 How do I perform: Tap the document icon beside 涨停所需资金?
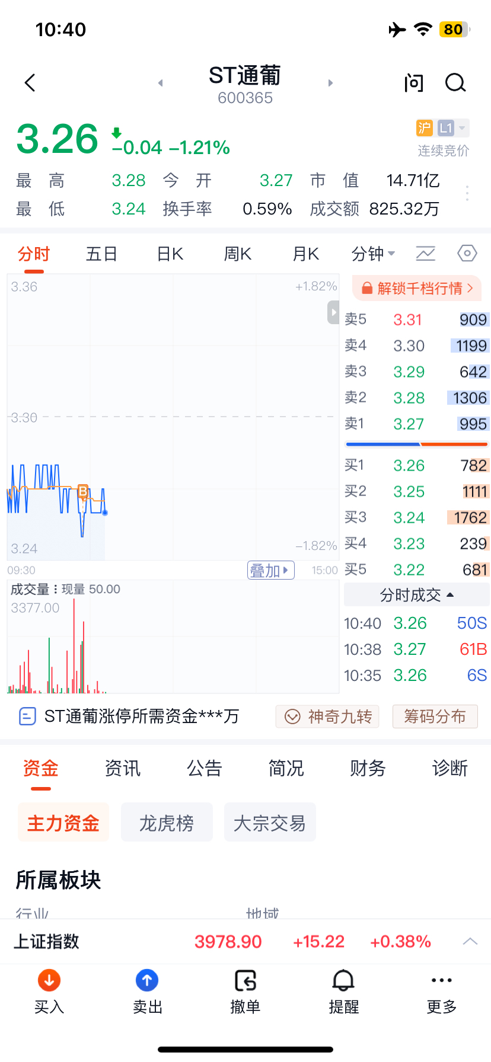coord(27,716)
